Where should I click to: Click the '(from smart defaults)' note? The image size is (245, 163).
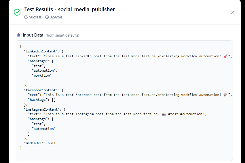coord(62,35)
